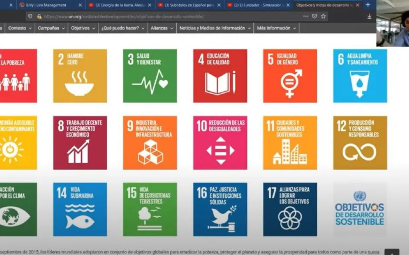
Task: Select SDG 4 Educación de Calidad tile
Action: 220,76
